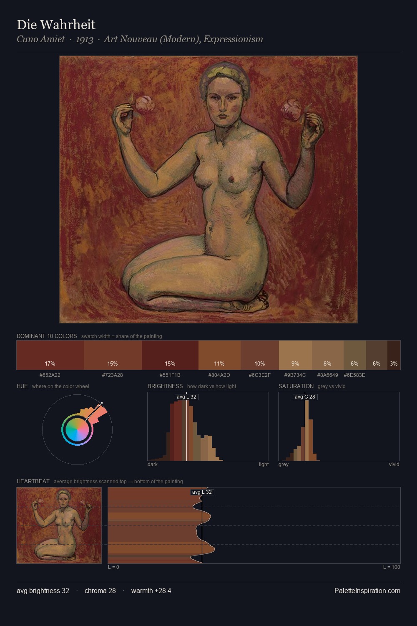
Task: Click the hex code '#6E583E' label
Action: pos(354,375)
